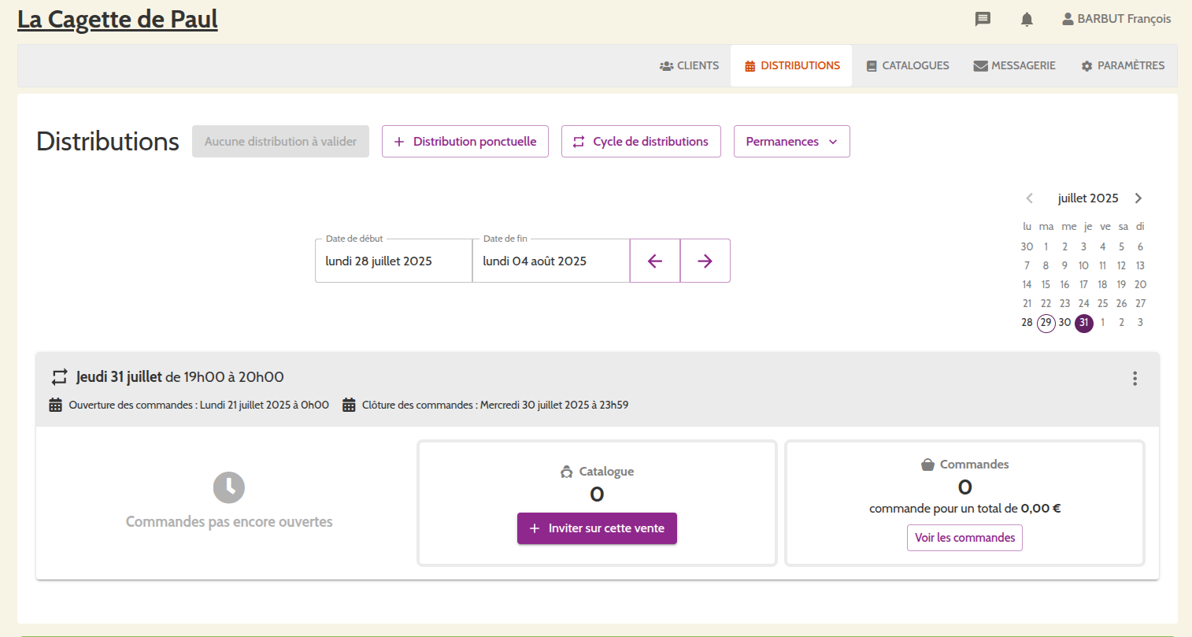Select day 29 in the calendar
The width and height of the screenshot is (1192, 637).
[1046, 323]
